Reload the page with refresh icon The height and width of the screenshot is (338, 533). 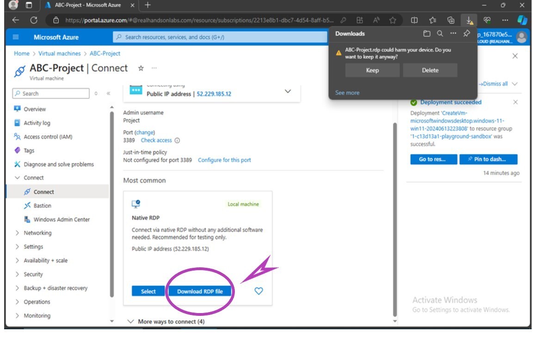point(34,20)
